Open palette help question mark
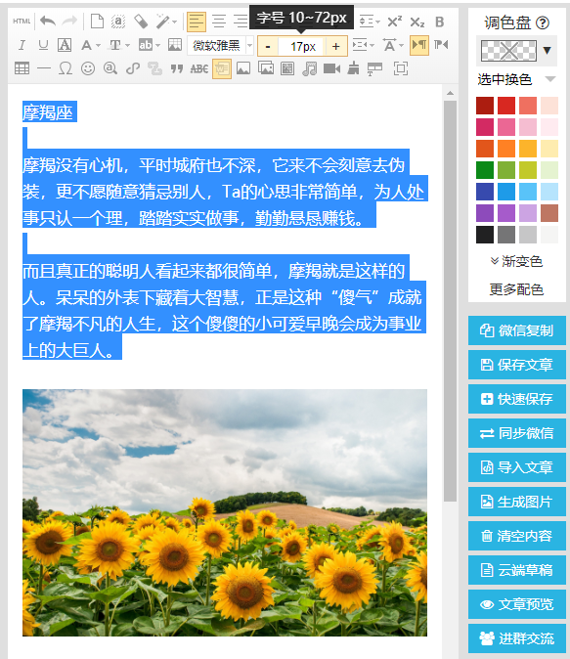 [x=543, y=22]
